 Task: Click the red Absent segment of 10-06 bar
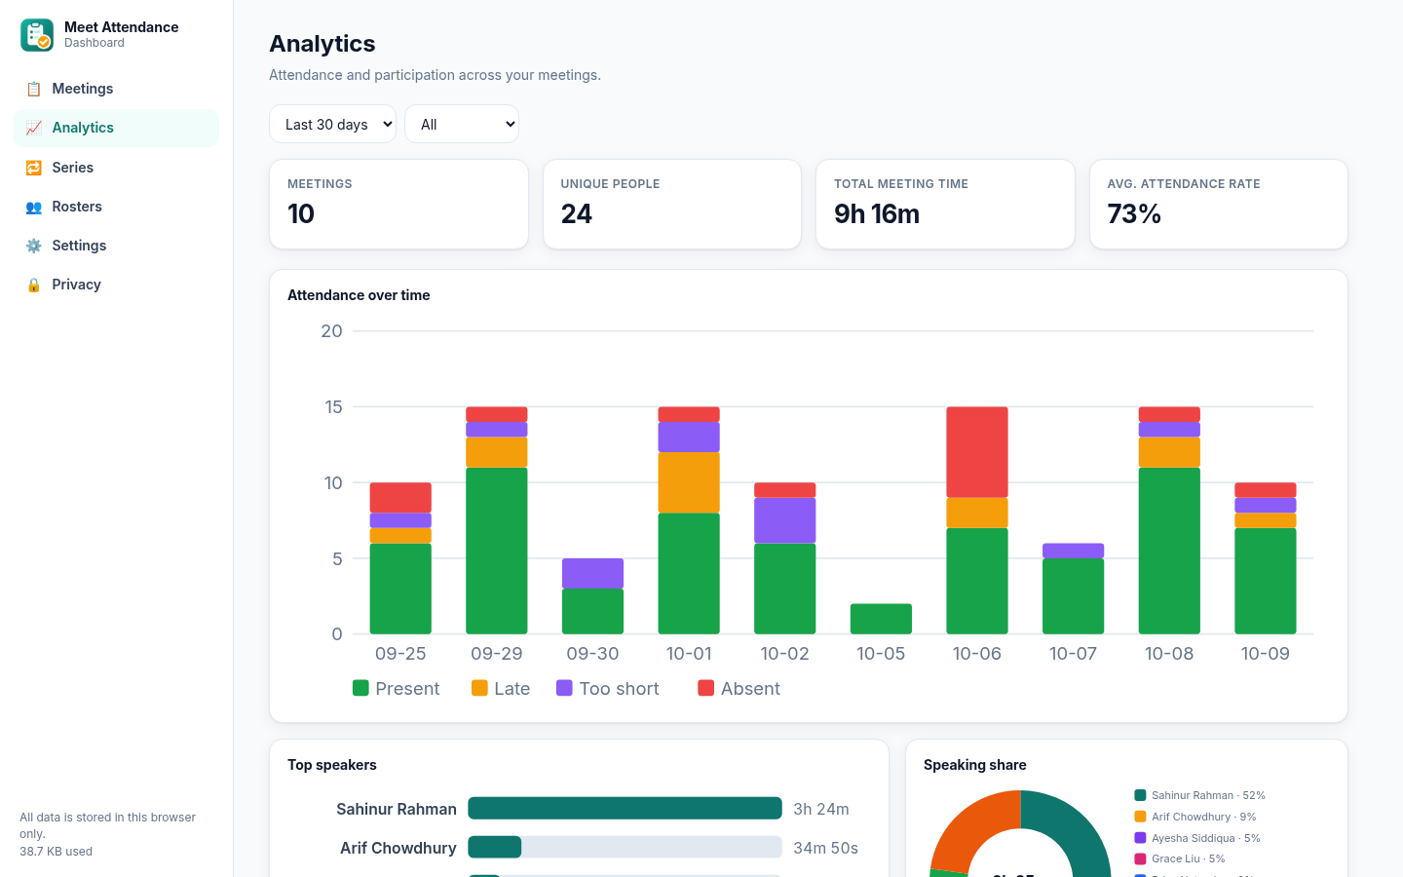pyautogui.click(x=977, y=452)
